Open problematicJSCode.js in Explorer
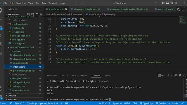The width and height of the screenshot is (187, 105). tap(24, 71)
